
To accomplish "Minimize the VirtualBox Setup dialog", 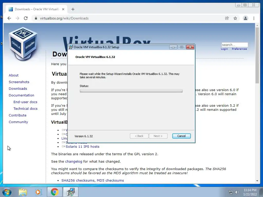I will point(173,47).
